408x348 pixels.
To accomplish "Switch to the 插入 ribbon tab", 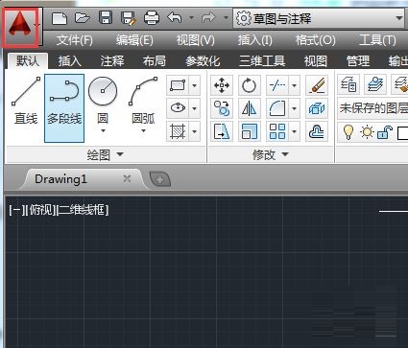I will 69,61.
